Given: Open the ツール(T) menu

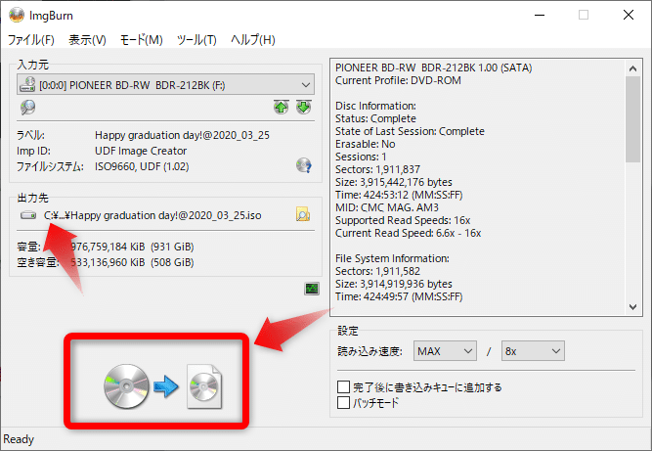Looking at the screenshot, I should (196, 40).
